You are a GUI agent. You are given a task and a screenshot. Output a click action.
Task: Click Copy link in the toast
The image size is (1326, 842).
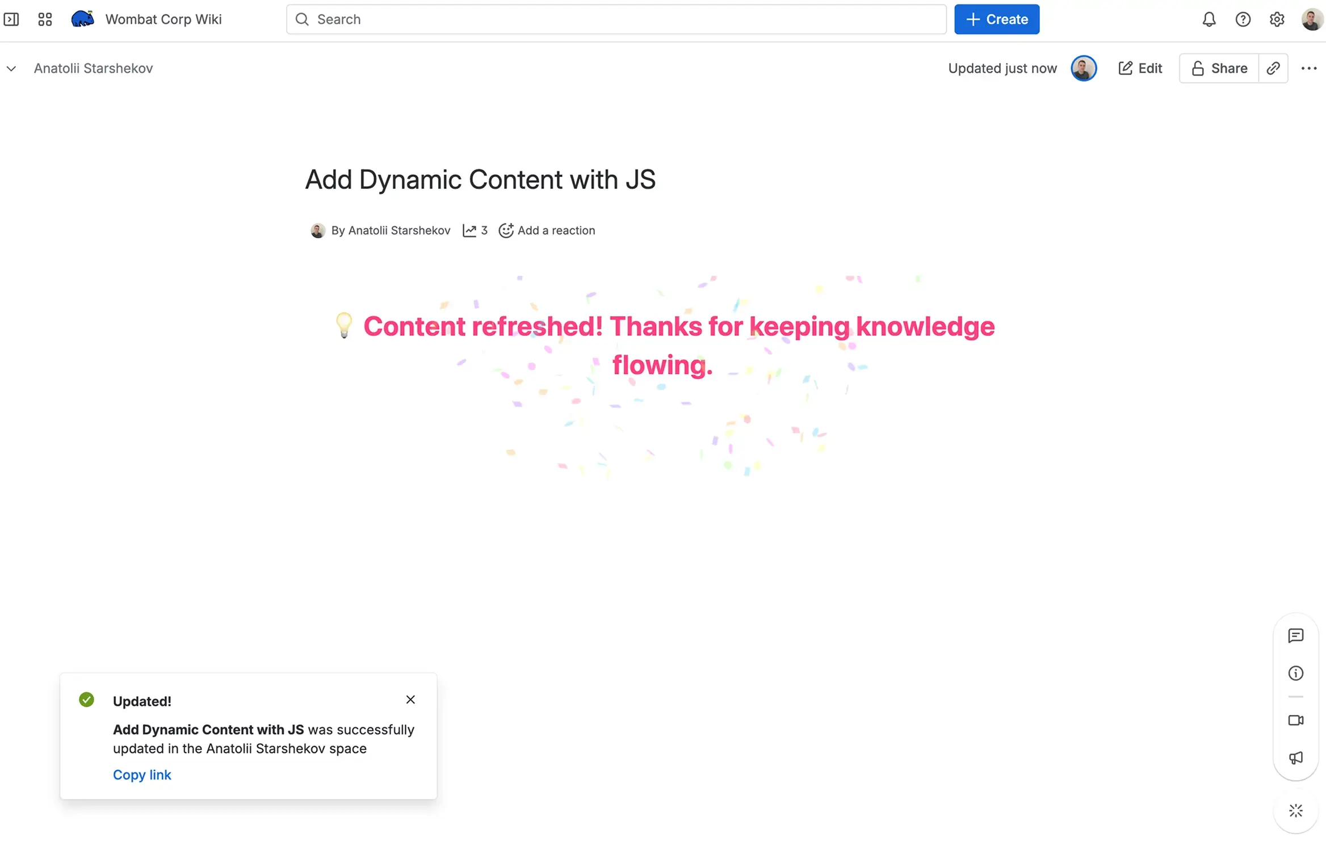[142, 774]
